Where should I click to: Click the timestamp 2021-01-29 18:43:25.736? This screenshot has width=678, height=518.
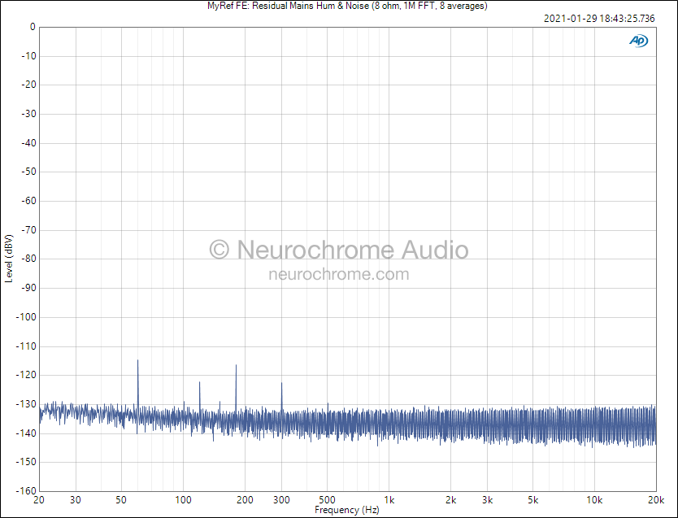point(599,18)
